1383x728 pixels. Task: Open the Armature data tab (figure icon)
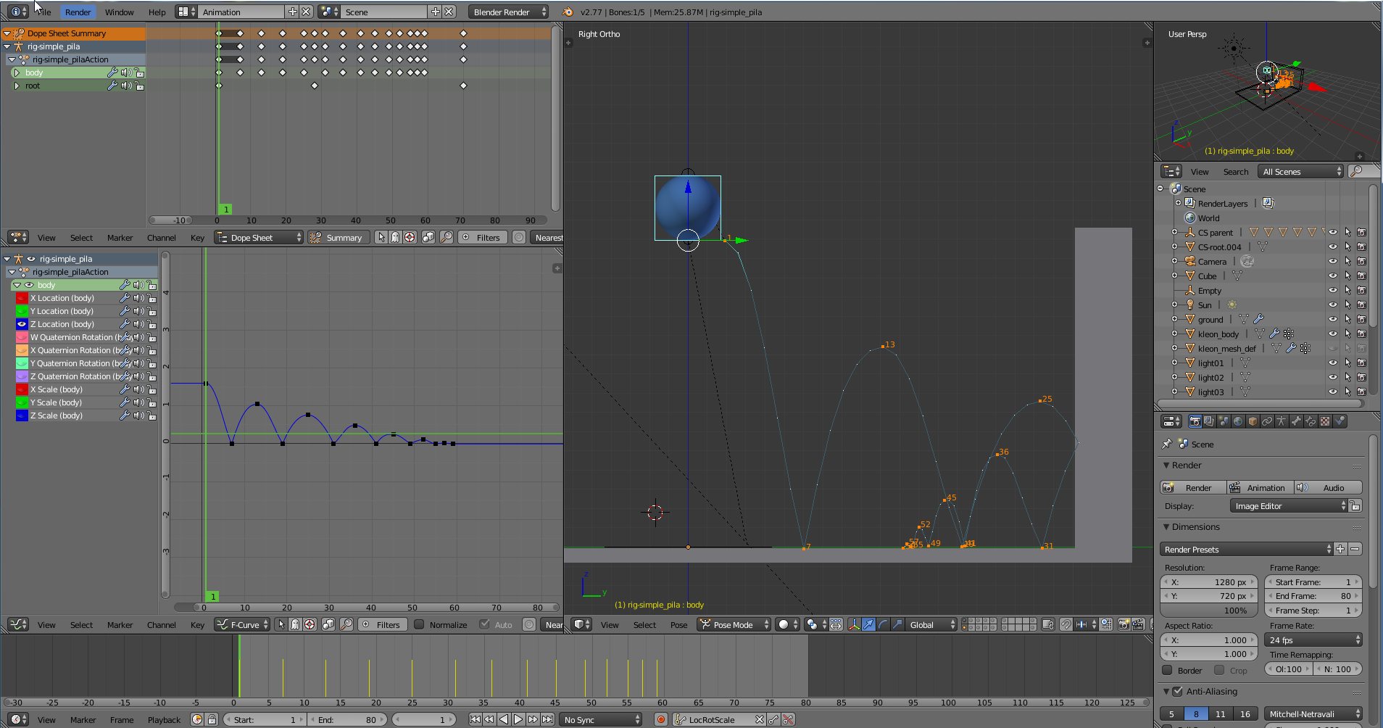point(1282,421)
